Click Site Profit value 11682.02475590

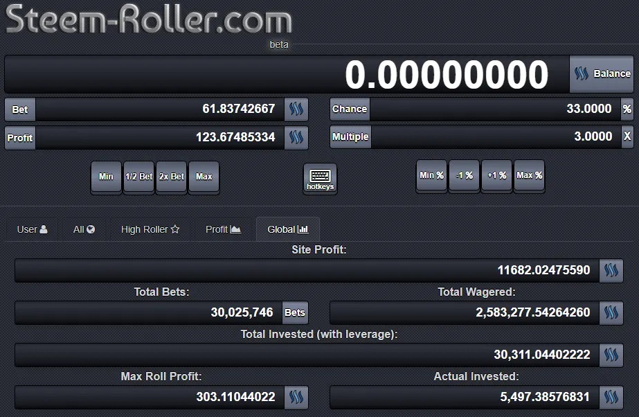click(543, 270)
